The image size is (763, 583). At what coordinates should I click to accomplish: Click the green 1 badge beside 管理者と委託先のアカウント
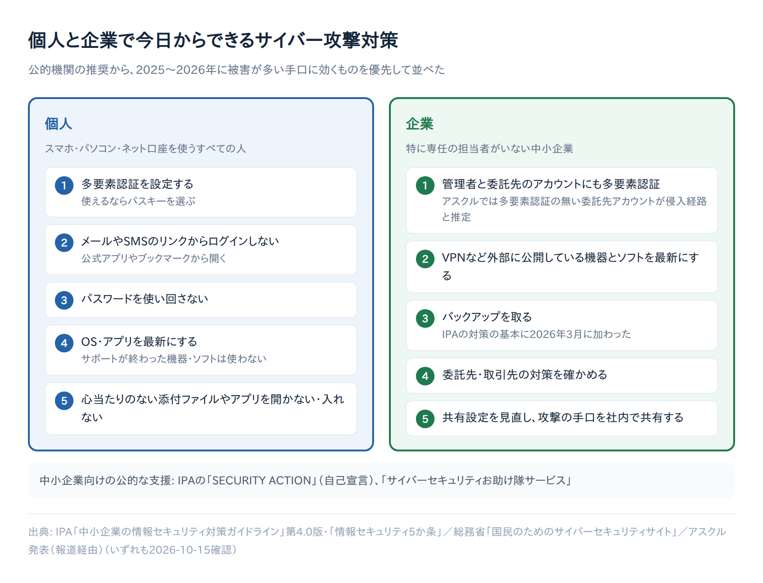point(425,185)
